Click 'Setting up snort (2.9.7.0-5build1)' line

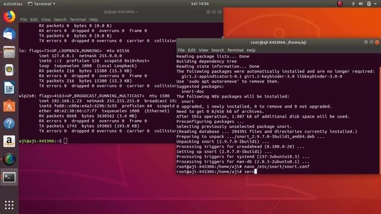tap(224, 152)
